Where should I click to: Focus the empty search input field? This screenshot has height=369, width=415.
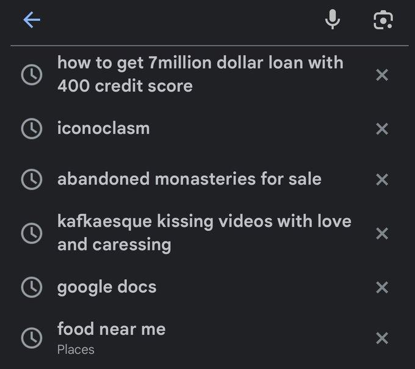tap(177, 20)
